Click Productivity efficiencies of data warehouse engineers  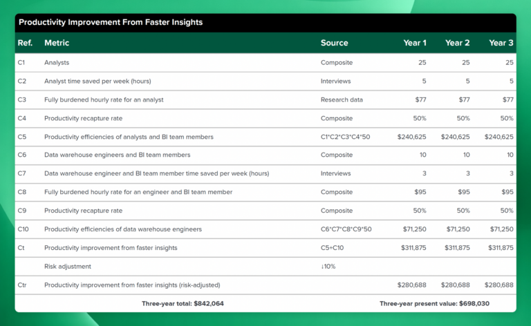[123, 229]
